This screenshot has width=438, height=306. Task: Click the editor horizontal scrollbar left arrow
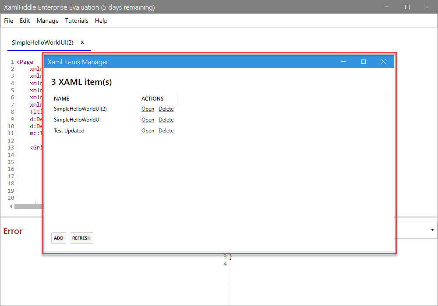click(x=11, y=206)
